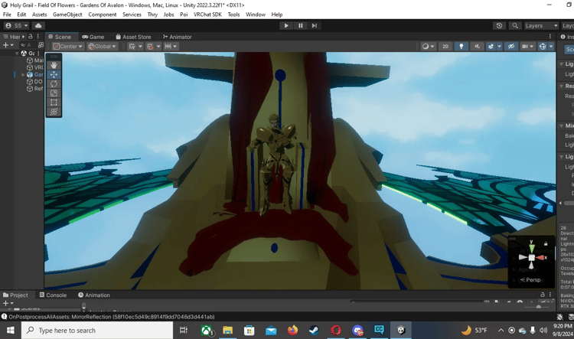Open the Unity search magnifier
This screenshot has width=574, height=339.
[x=514, y=25]
